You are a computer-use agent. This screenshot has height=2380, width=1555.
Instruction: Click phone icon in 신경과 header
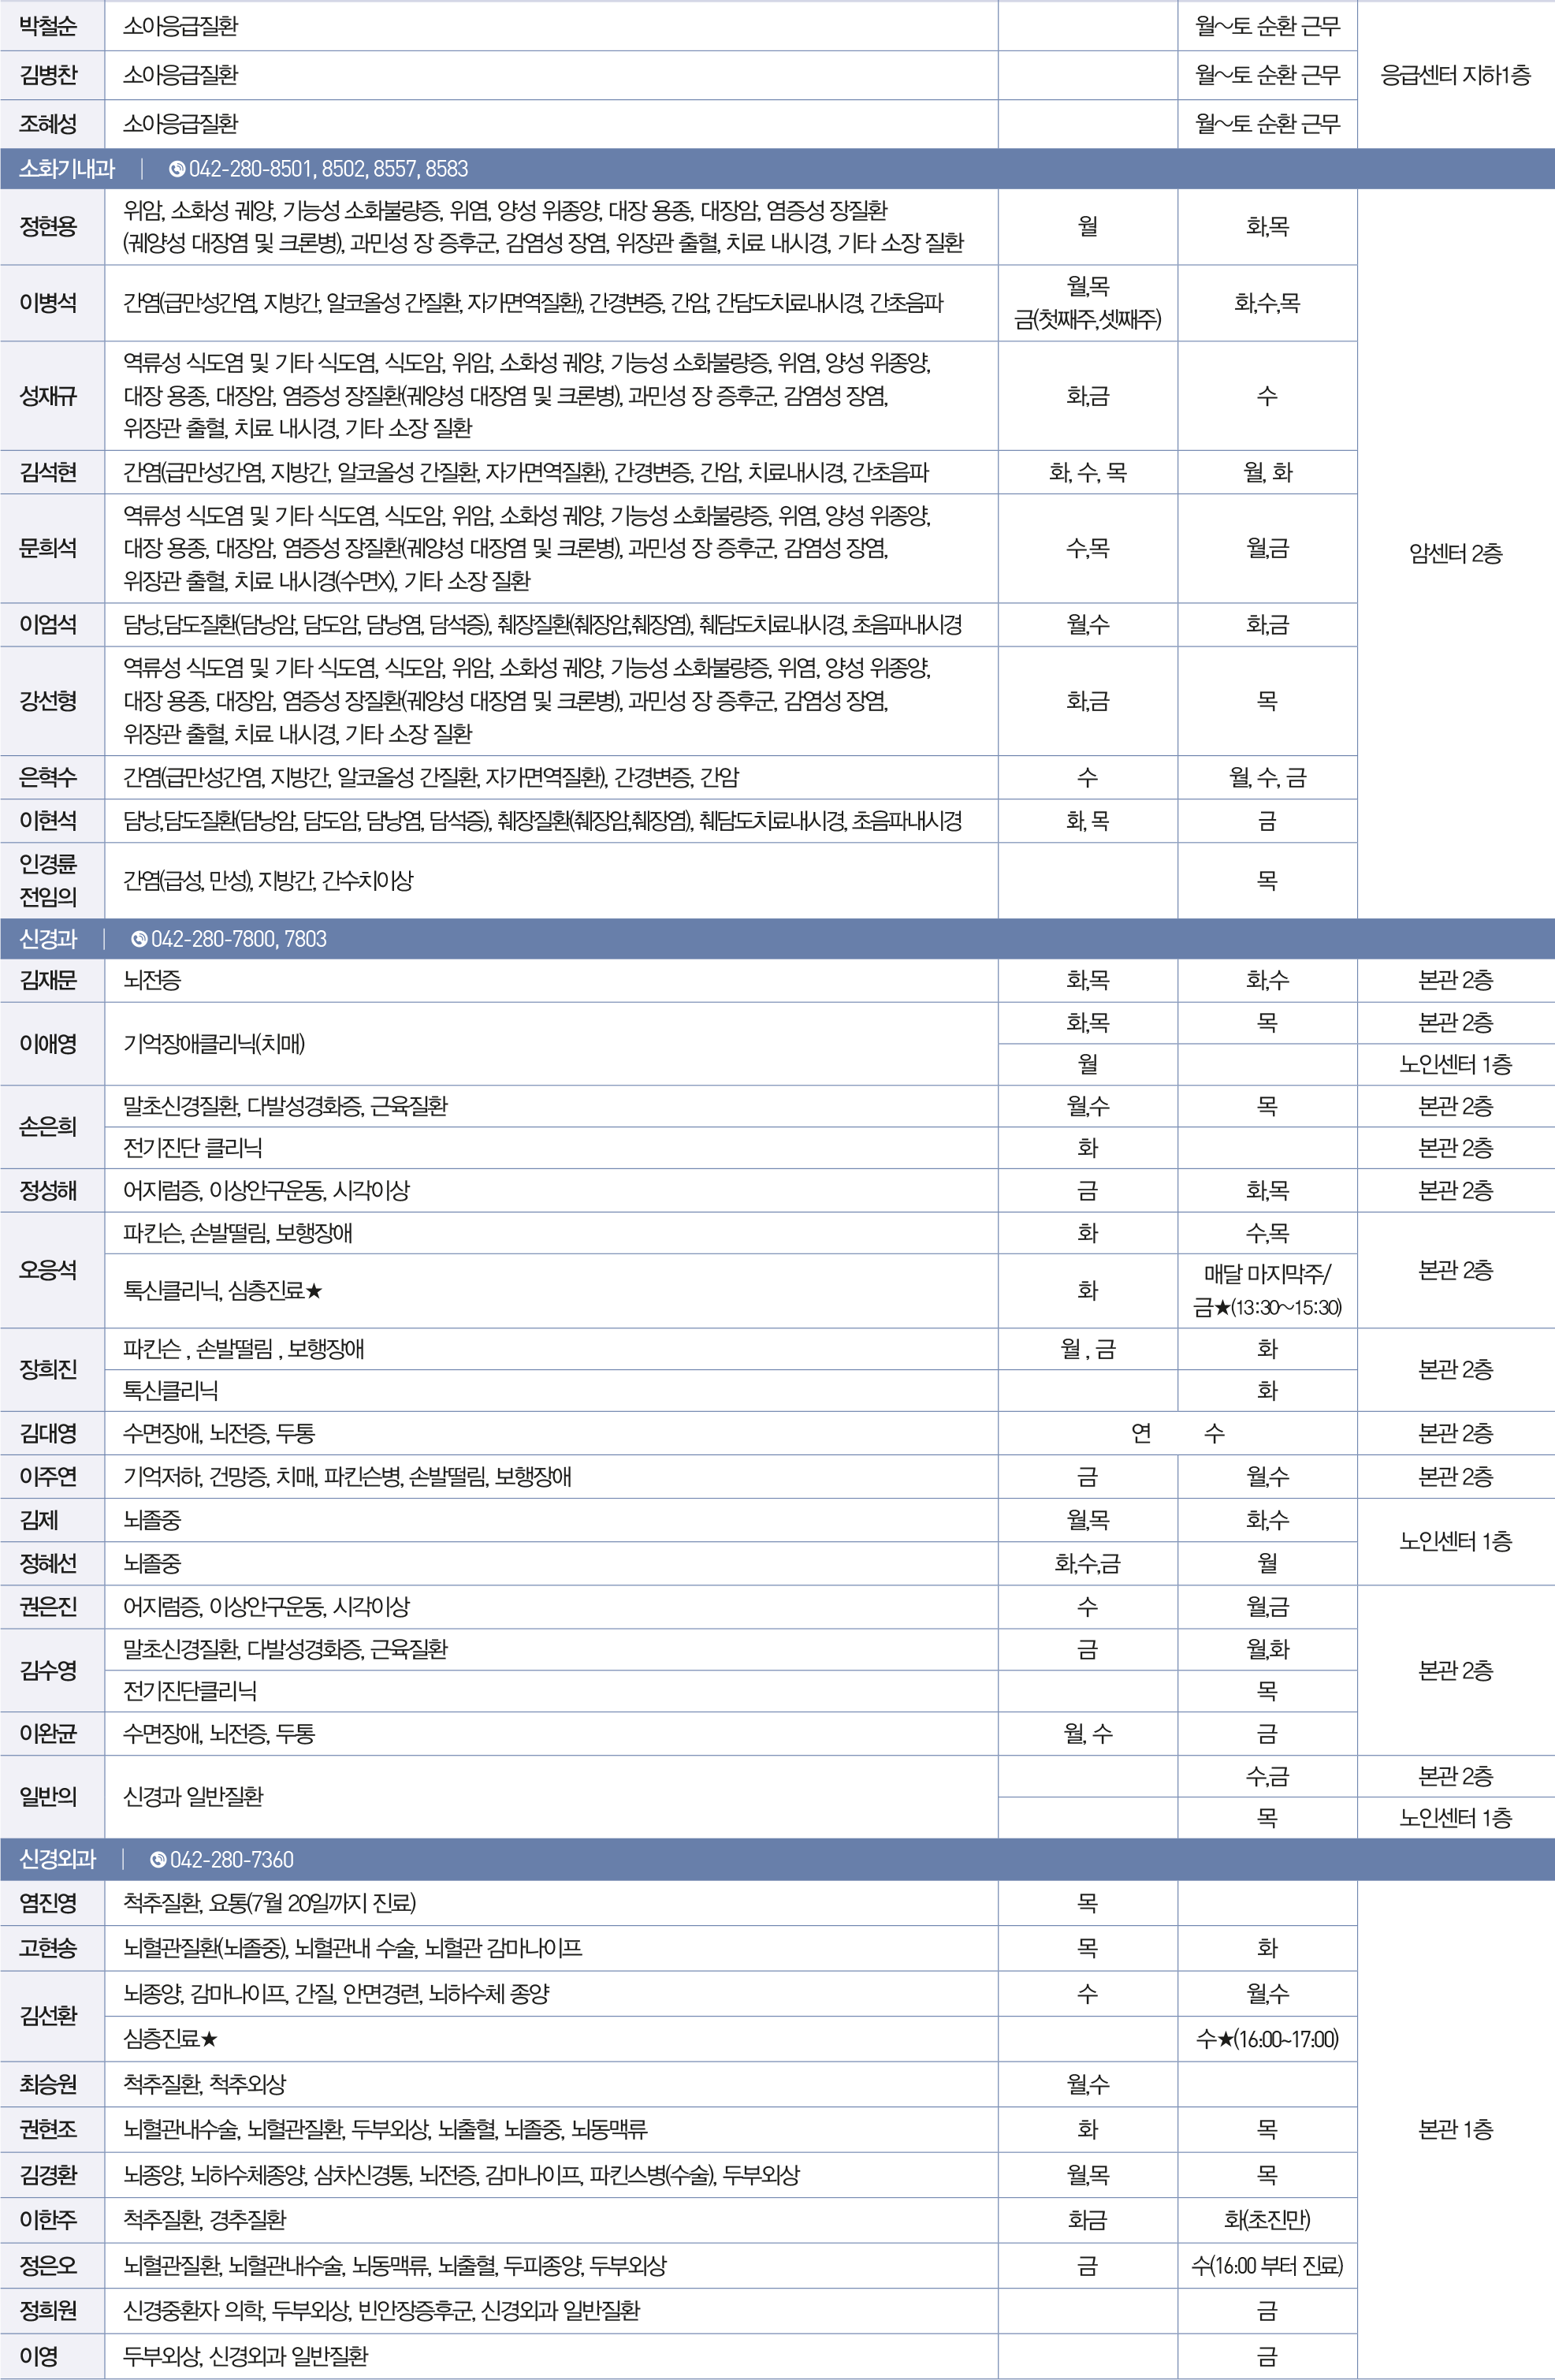tap(139, 939)
